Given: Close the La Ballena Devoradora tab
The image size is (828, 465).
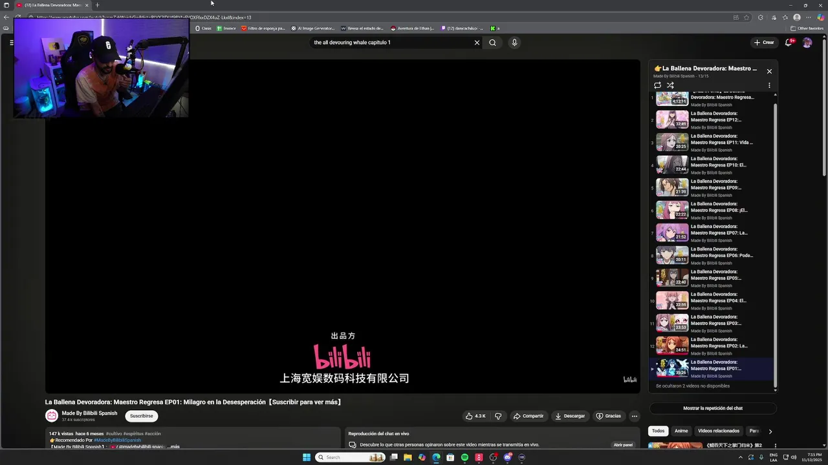Looking at the screenshot, I should click(x=87, y=5).
